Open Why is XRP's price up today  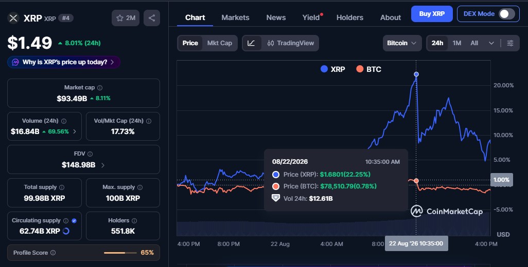tap(64, 62)
